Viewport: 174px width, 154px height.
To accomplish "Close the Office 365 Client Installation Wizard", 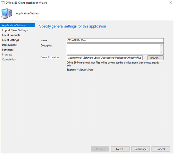I will [171, 2].
